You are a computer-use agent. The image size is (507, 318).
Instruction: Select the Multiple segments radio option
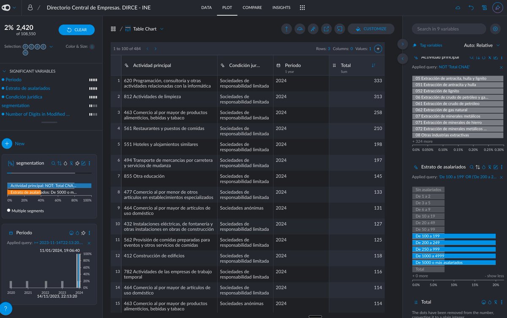(x=9, y=210)
